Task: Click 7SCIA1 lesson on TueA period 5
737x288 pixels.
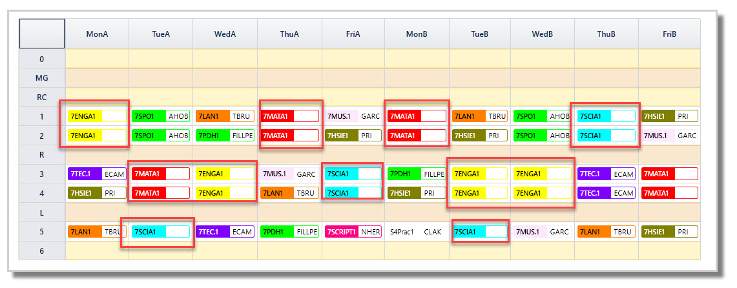Action: click(161, 232)
